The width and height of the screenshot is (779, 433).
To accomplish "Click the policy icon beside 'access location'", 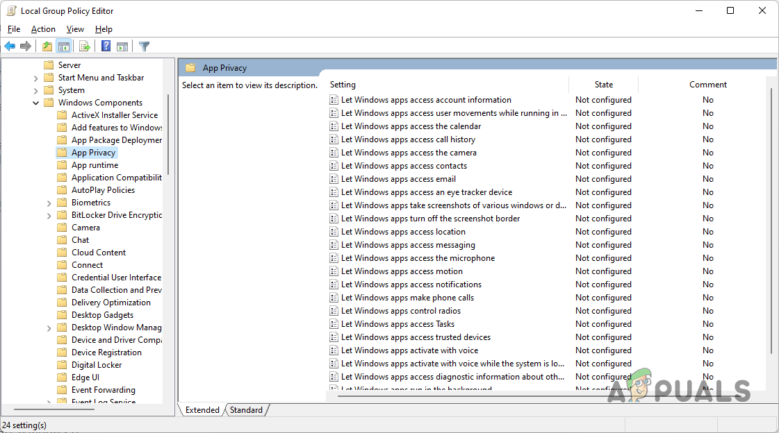I will click(x=334, y=232).
